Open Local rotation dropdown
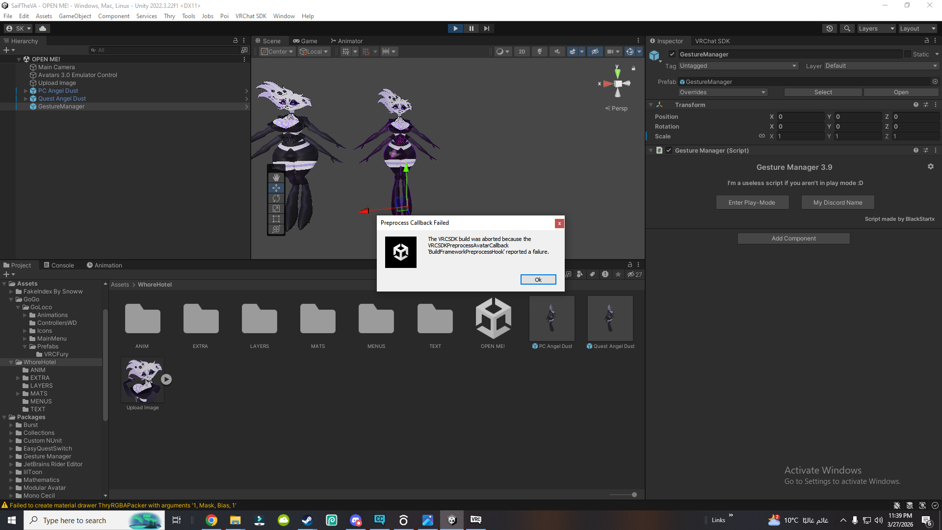Viewport: 942px width, 530px height. point(314,52)
